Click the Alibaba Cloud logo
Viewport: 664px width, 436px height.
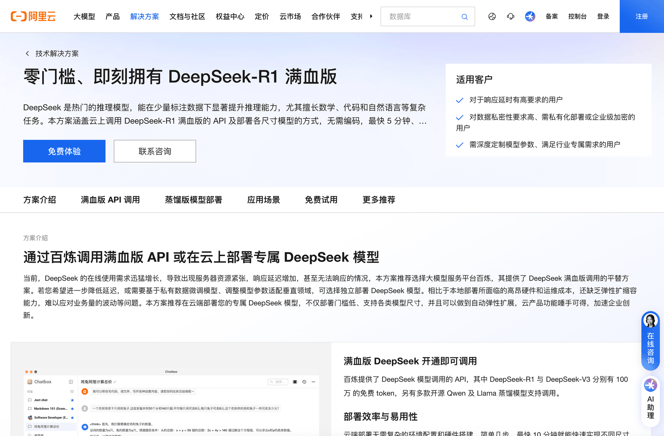pyautogui.click(x=33, y=16)
